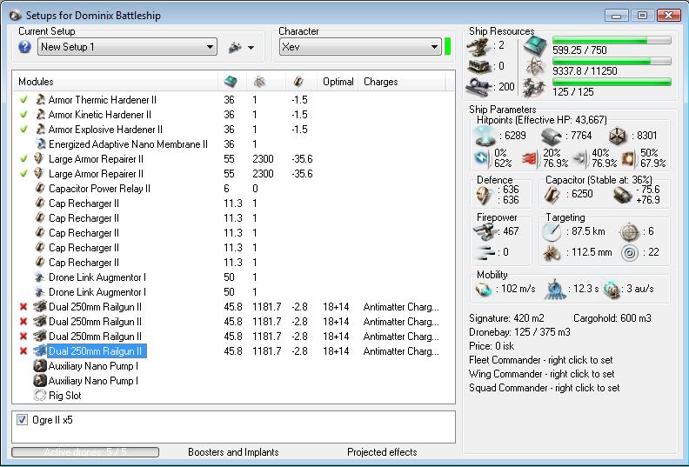This screenshot has width=689, height=467.
Task: Click the launcher hardpoints icon
Action: coord(479,67)
